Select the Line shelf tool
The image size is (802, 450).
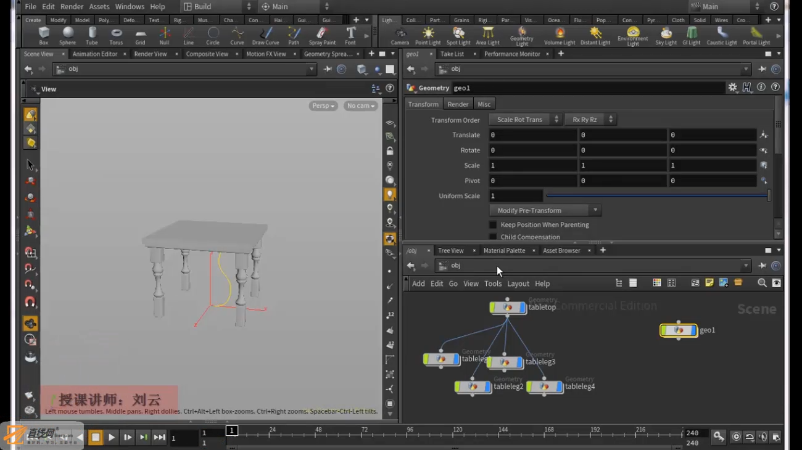pyautogui.click(x=189, y=36)
